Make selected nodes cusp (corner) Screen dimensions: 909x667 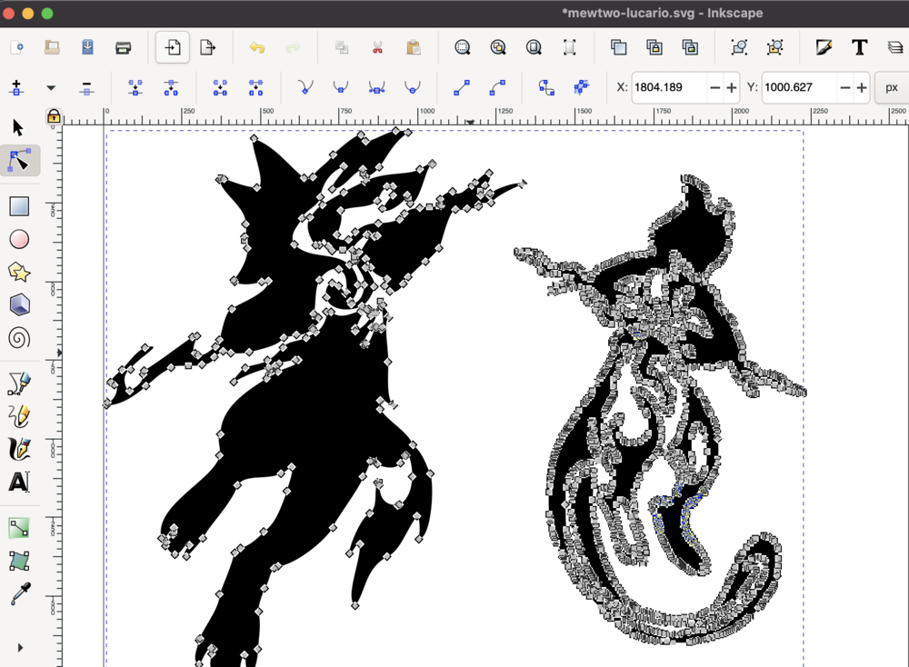pyautogui.click(x=305, y=87)
